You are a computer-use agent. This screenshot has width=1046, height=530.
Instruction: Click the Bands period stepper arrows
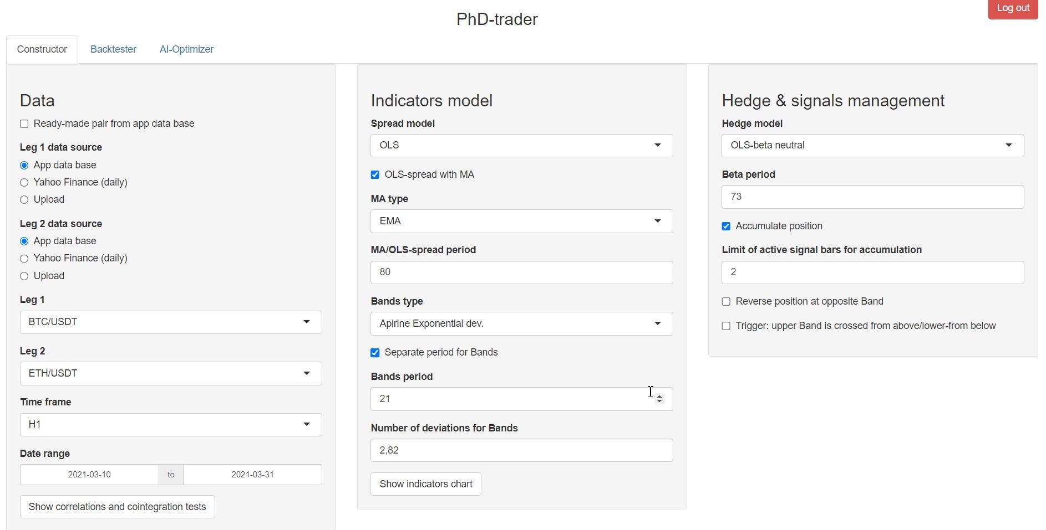point(659,399)
